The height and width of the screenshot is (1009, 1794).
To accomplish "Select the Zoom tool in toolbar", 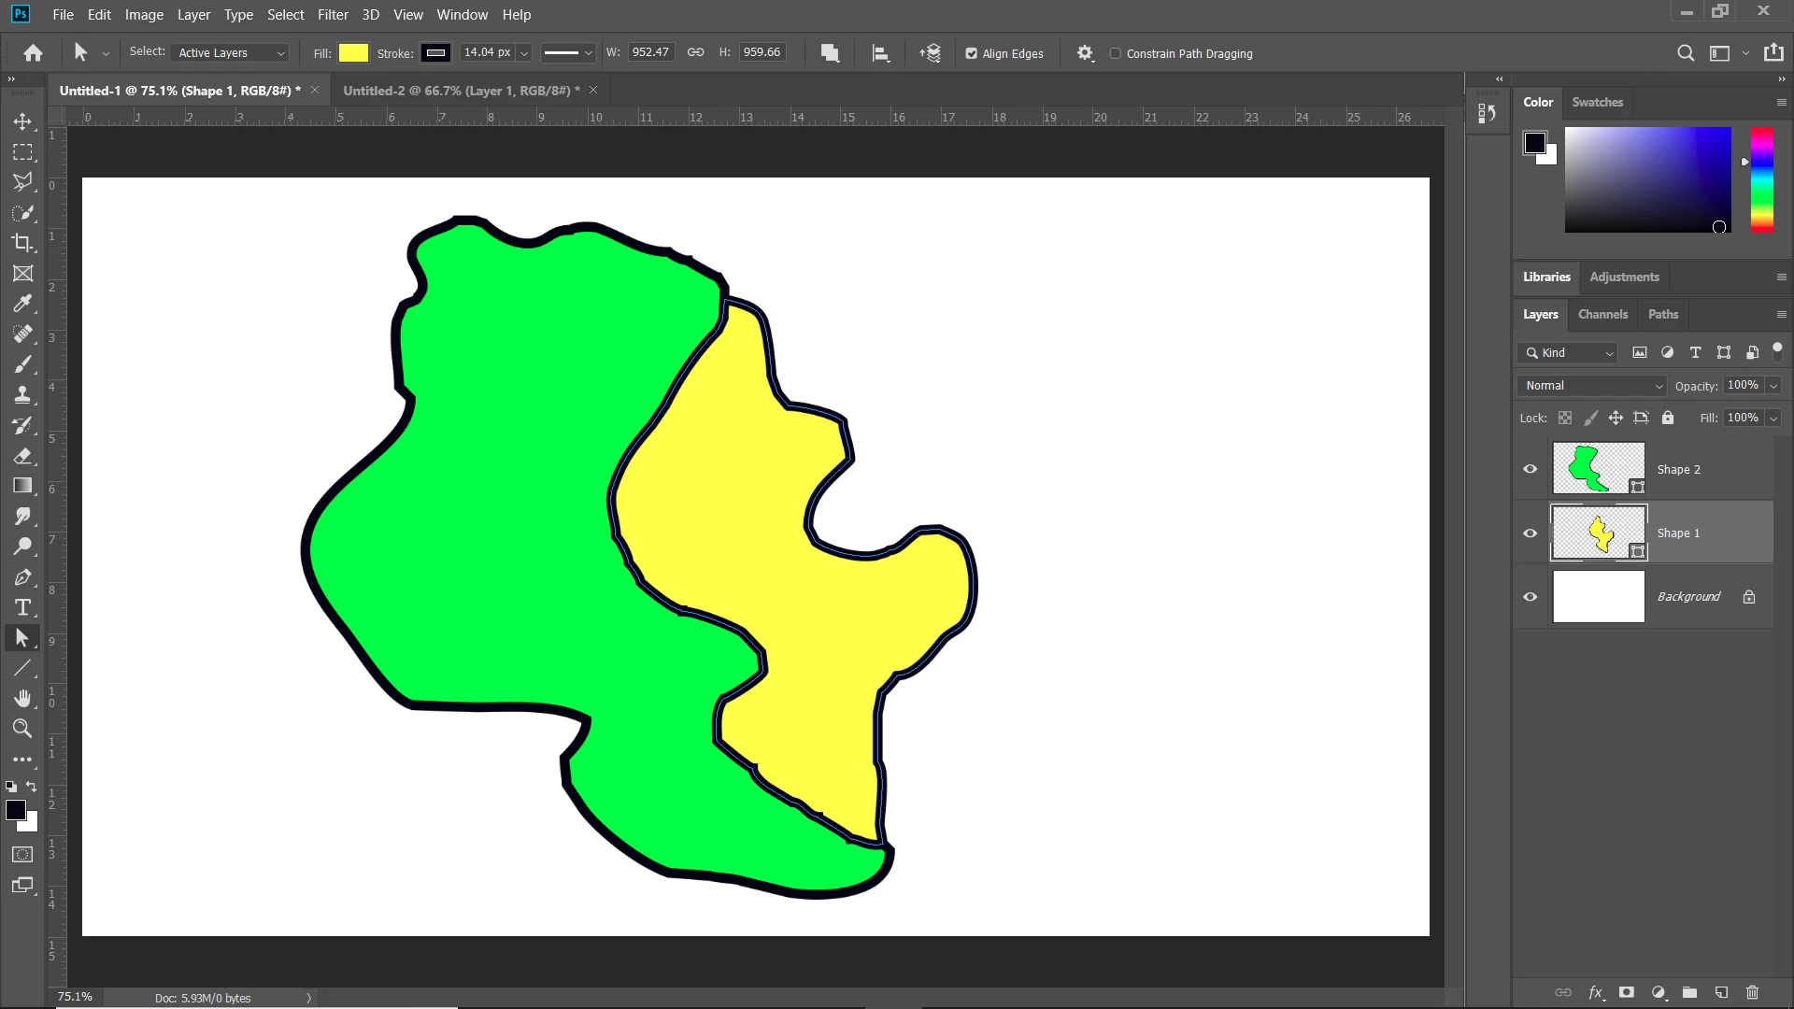I will [22, 729].
